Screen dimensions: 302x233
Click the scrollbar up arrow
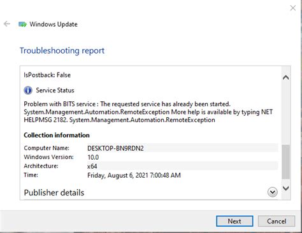(286, 78)
